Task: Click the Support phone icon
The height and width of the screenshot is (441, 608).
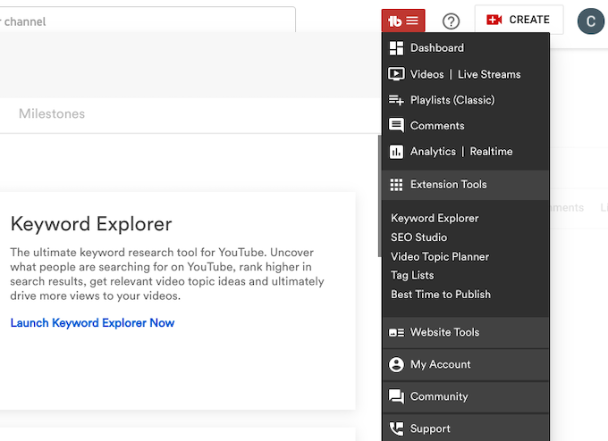Action: [x=396, y=429]
